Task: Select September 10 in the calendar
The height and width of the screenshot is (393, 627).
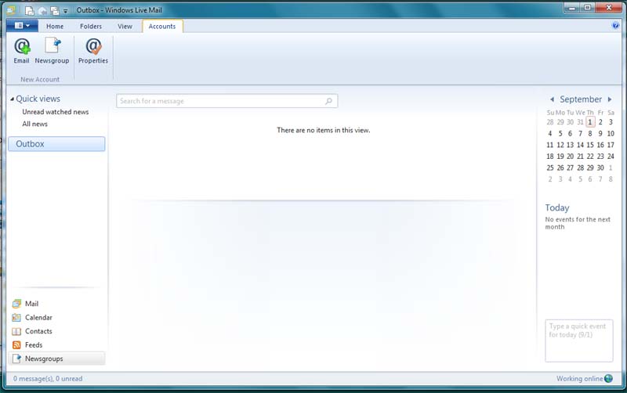Action: [611, 133]
